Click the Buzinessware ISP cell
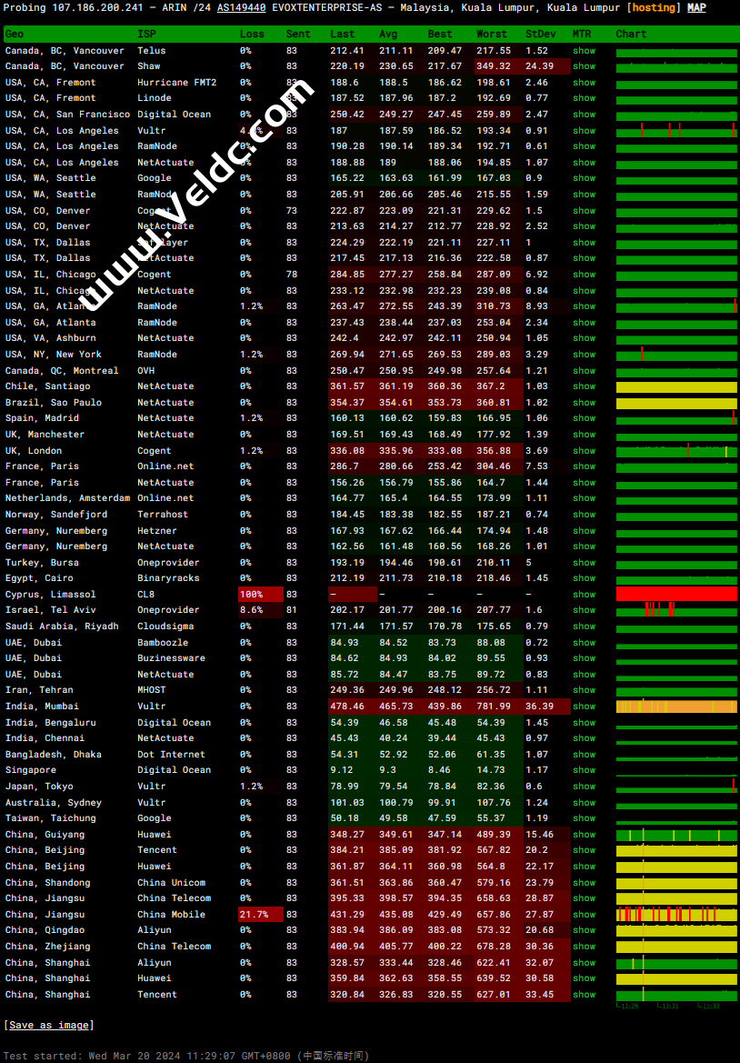740x1063 pixels. 171,657
